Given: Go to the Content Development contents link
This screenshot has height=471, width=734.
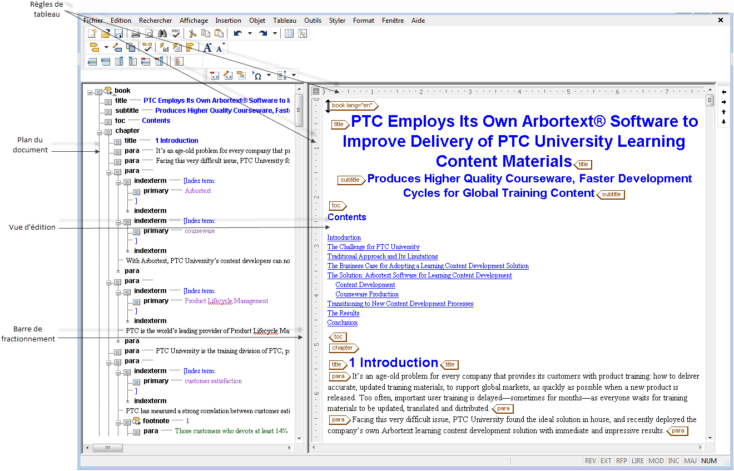Looking at the screenshot, I should (365, 285).
